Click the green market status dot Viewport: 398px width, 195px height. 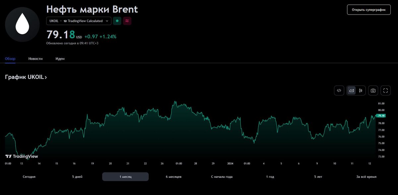pos(117,21)
